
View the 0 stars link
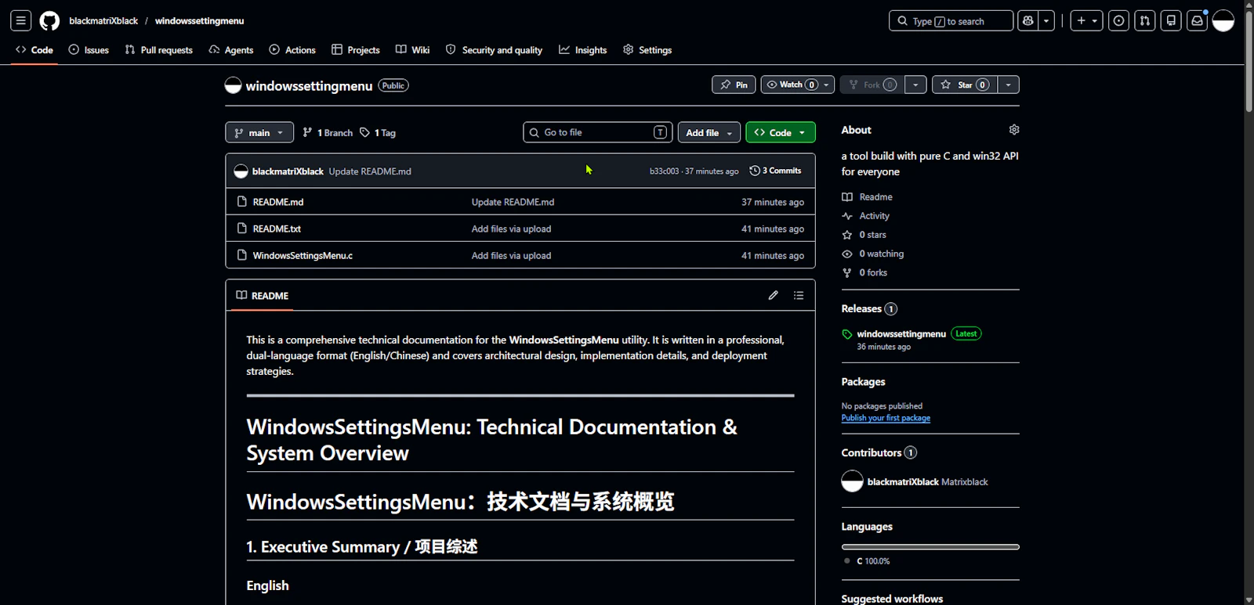(x=864, y=235)
